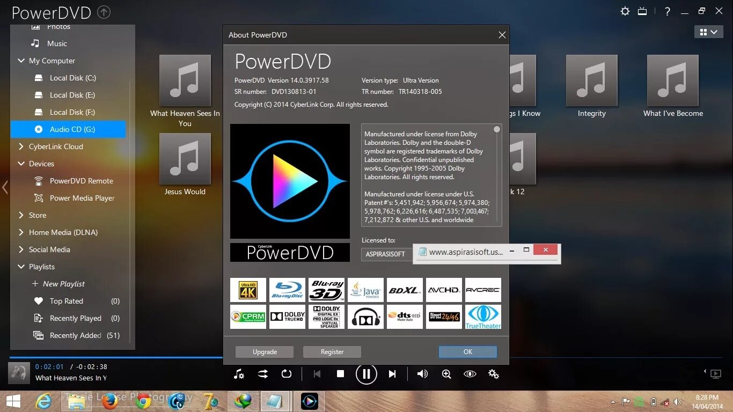Select 'Jesus Would' track thumbnail
This screenshot has width=733, height=412.
(x=185, y=159)
